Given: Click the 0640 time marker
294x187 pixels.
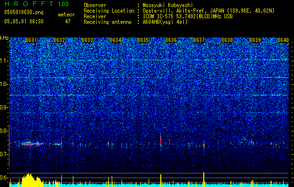Looking at the screenshot, I should pos(283,40).
